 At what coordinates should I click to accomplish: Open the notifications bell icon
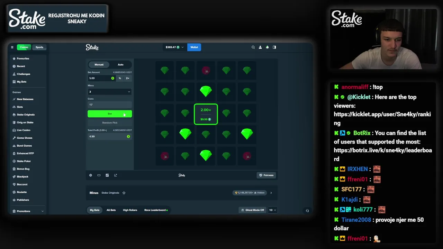point(267,47)
